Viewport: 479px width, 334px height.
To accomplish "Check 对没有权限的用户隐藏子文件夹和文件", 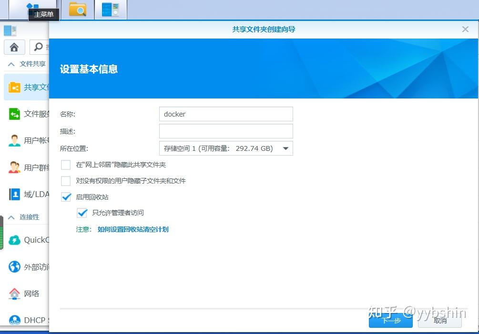I will 65,181.
